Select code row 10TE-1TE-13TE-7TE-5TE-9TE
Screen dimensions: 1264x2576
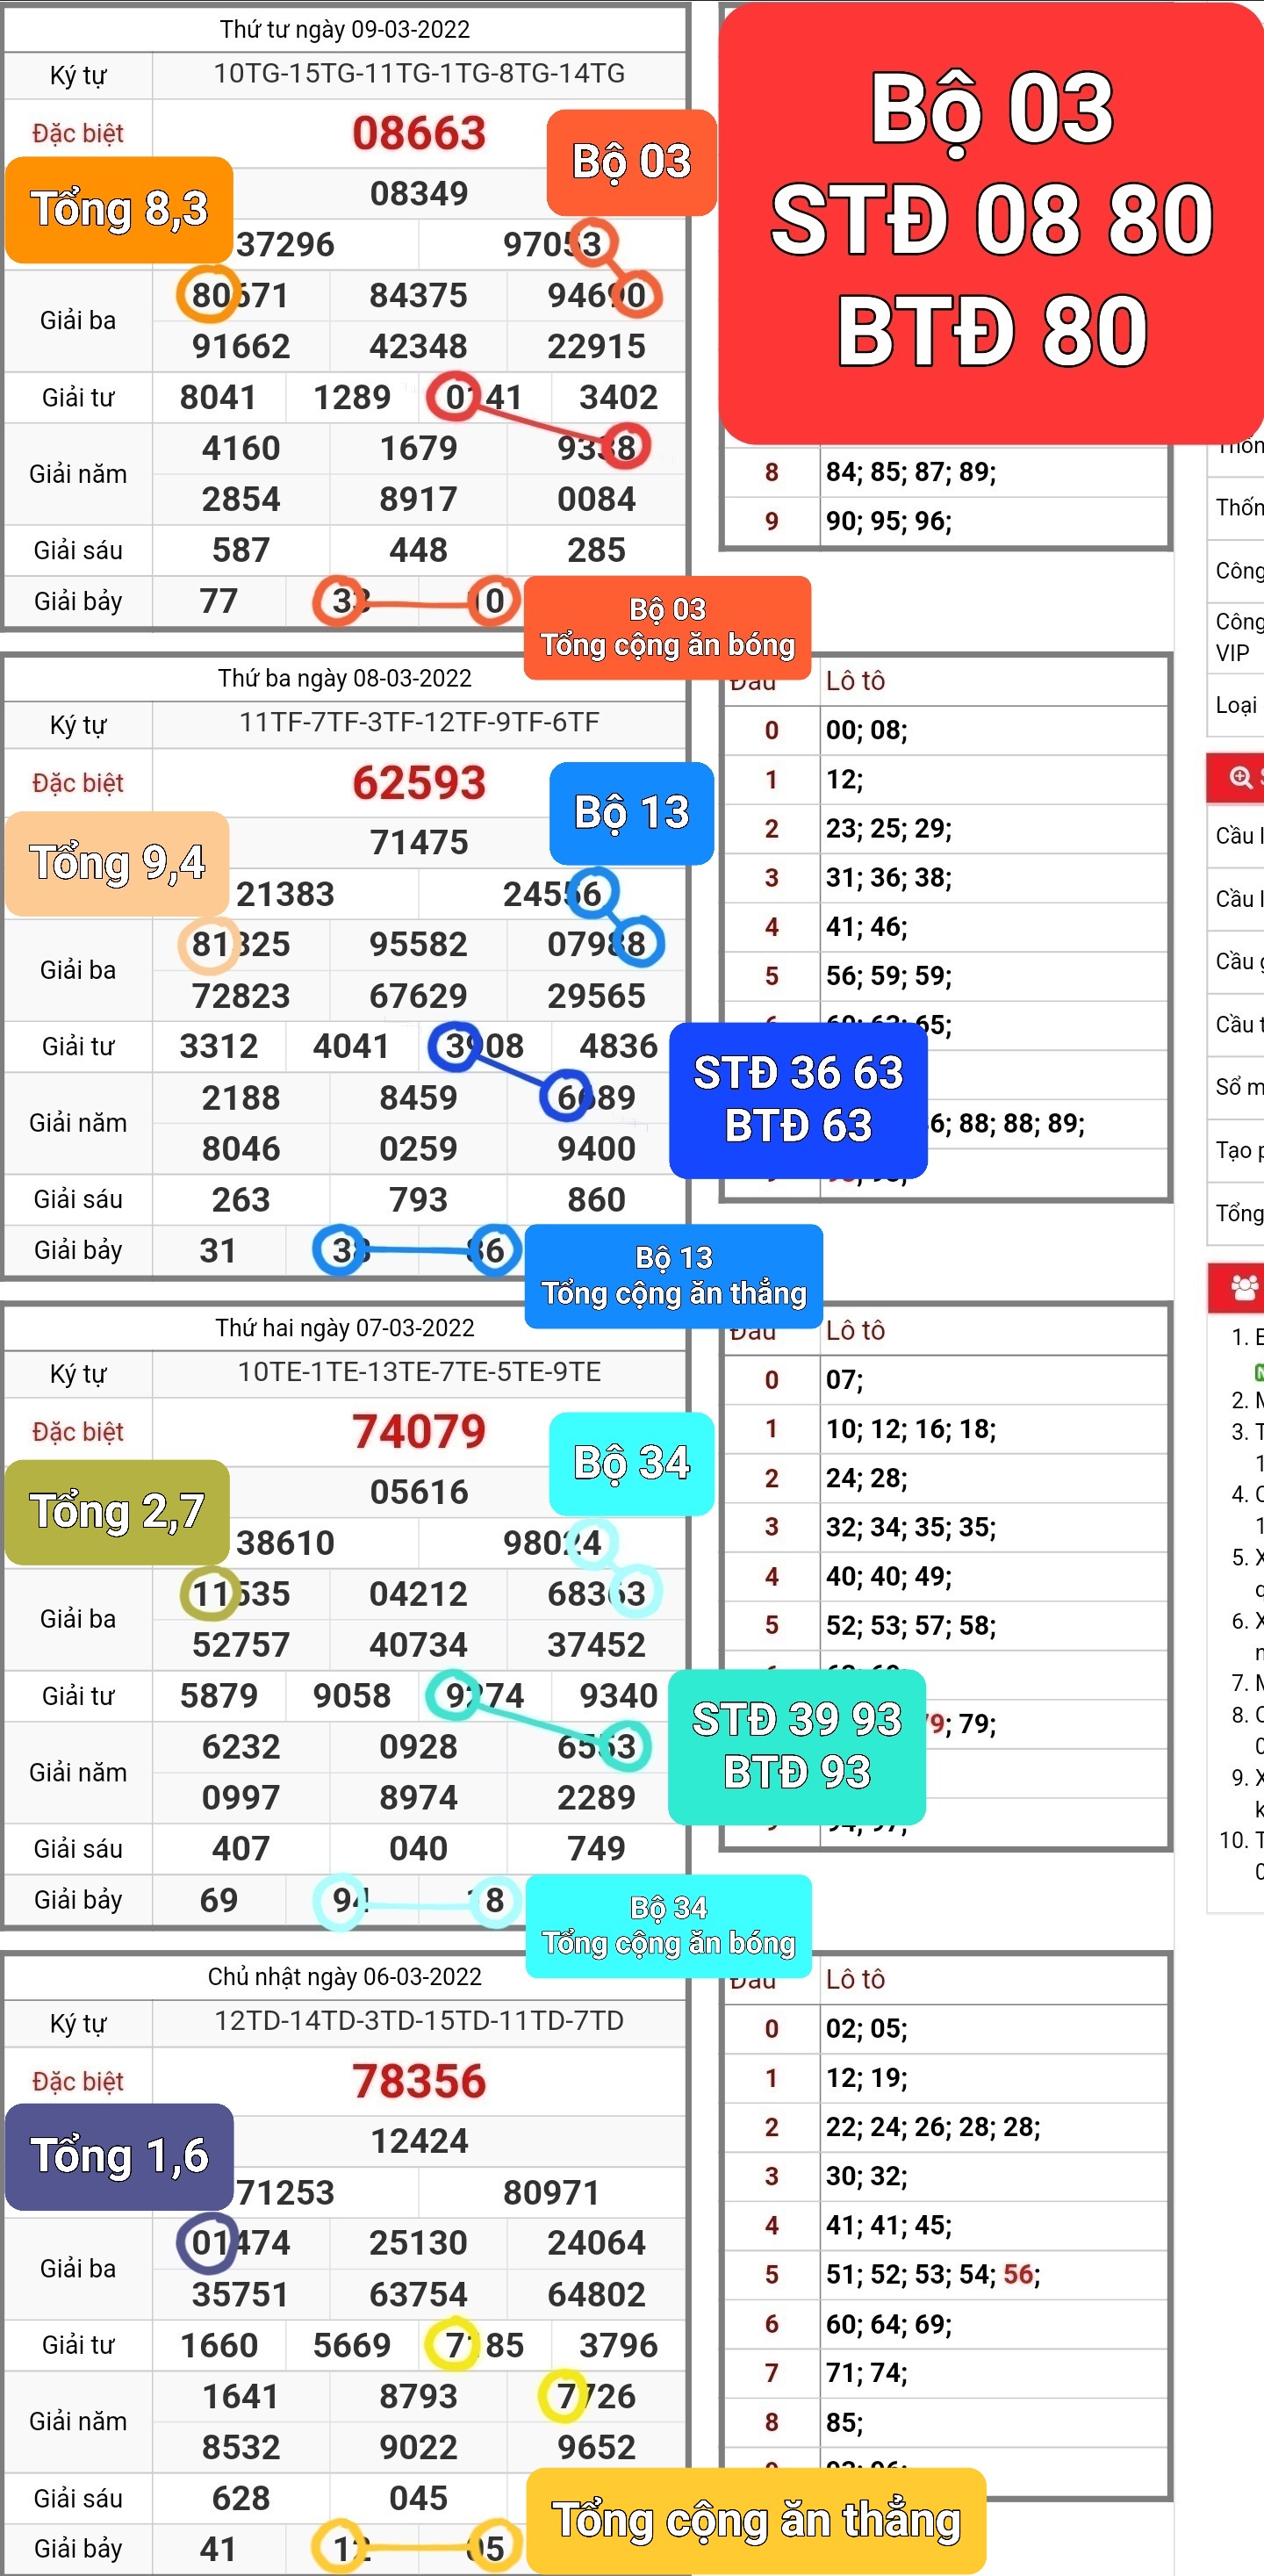(419, 1372)
